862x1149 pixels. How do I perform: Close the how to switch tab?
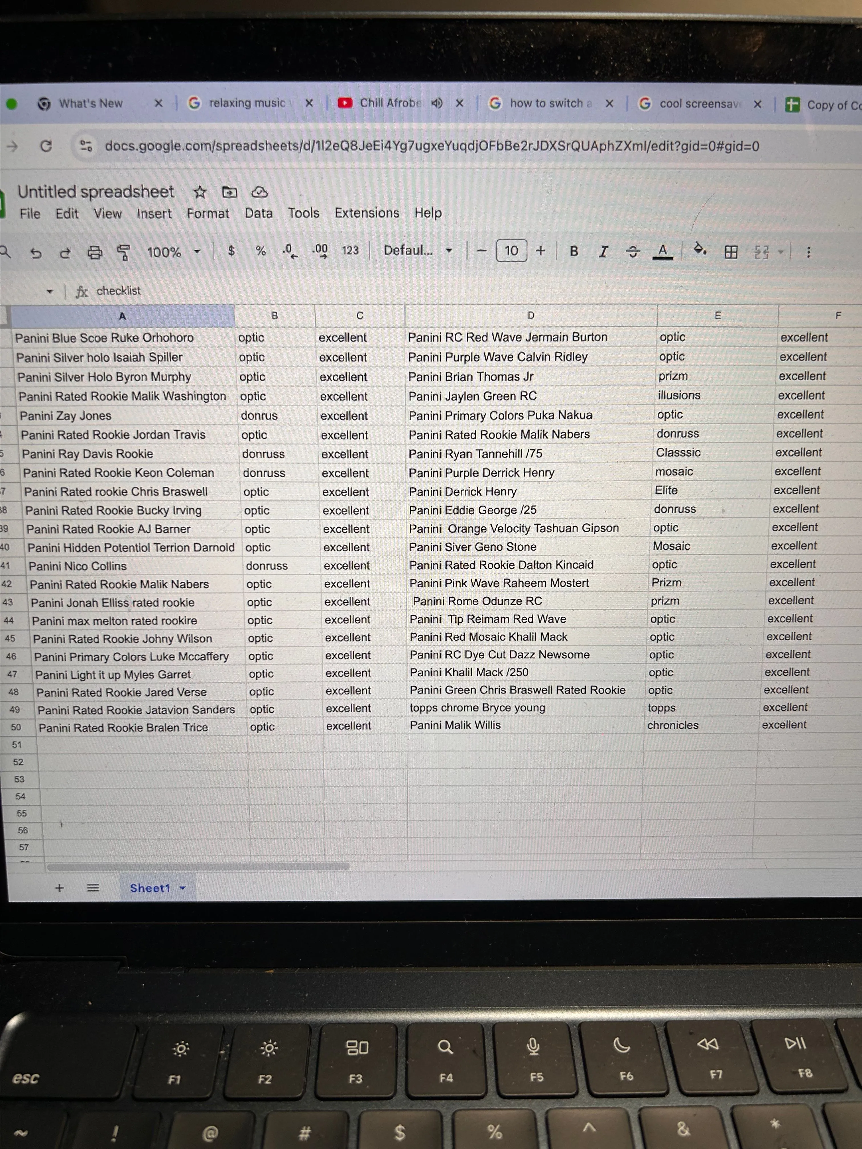click(x=609, y=103)
